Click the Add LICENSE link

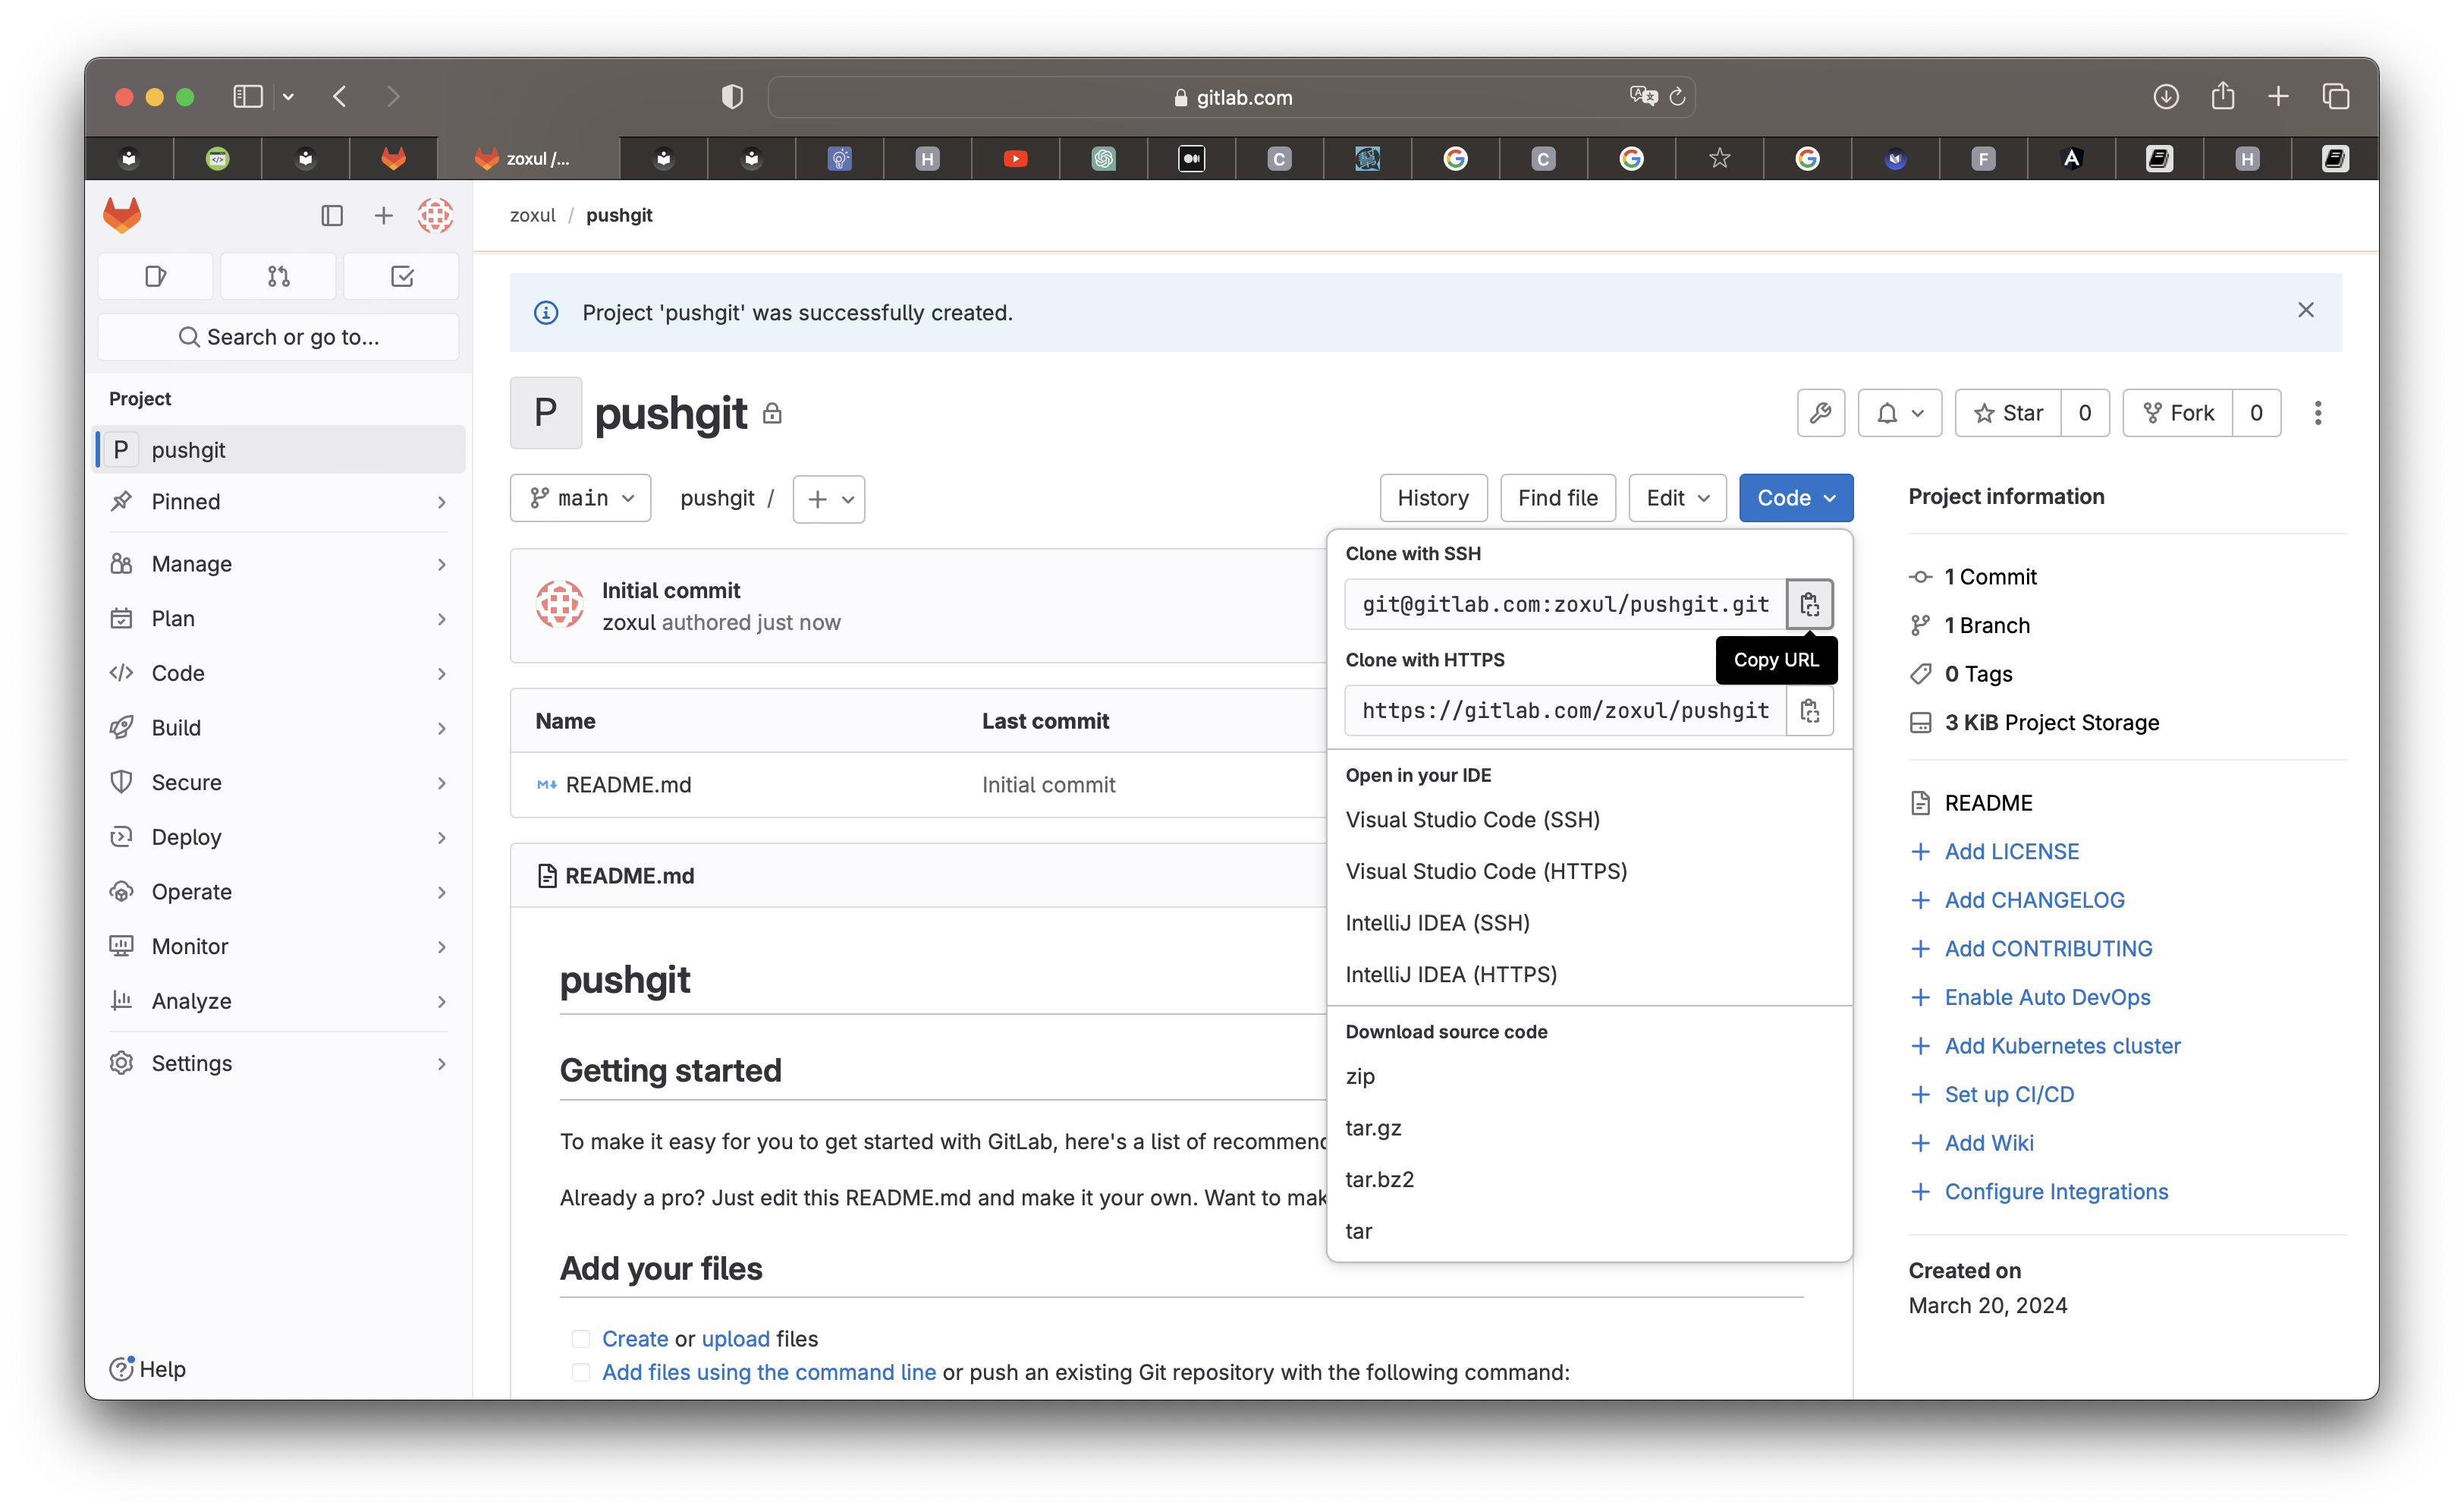2011,852
